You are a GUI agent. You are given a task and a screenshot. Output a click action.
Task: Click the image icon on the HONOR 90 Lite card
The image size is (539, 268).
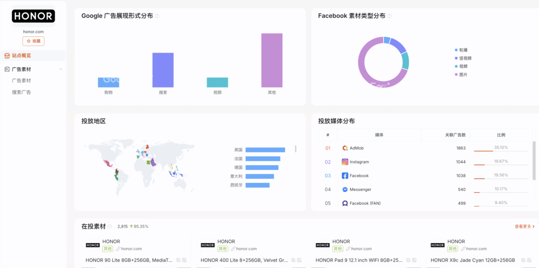(x=184, y=260)
